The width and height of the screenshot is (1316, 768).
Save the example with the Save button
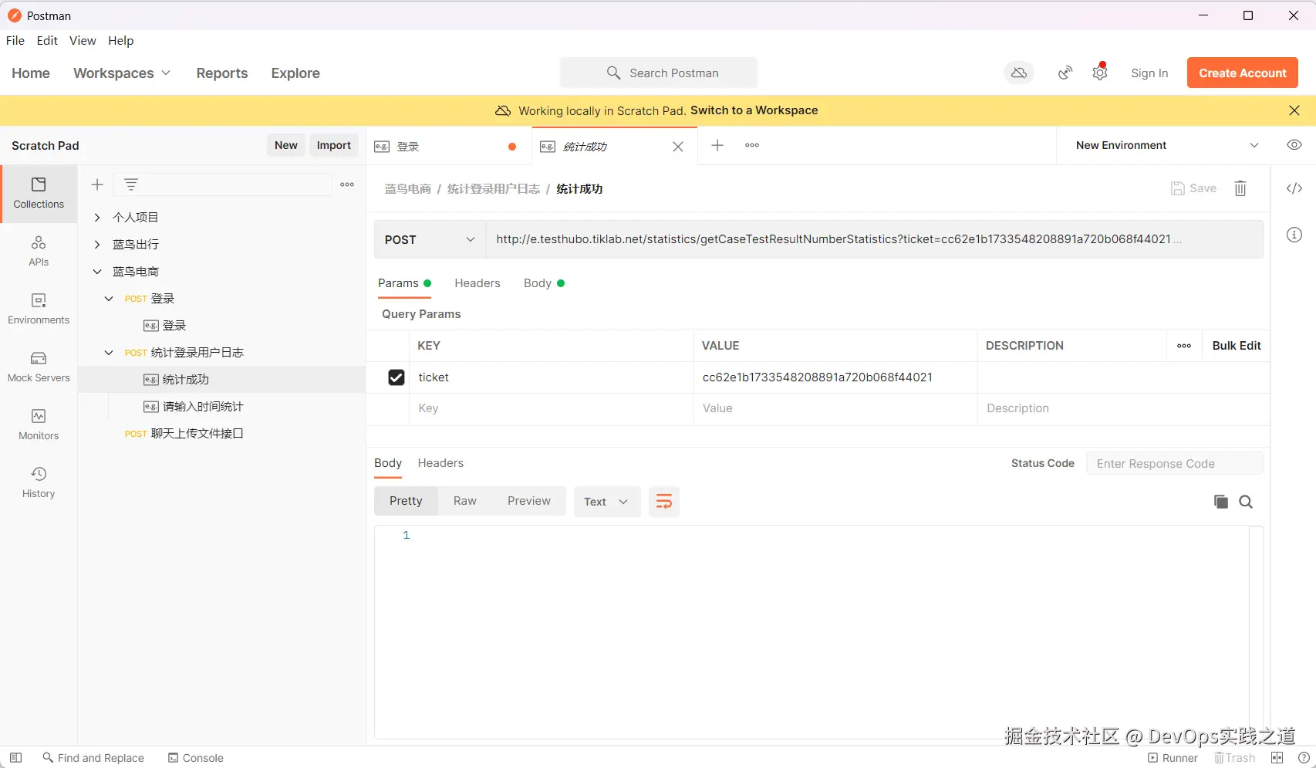coord(1193,188)
